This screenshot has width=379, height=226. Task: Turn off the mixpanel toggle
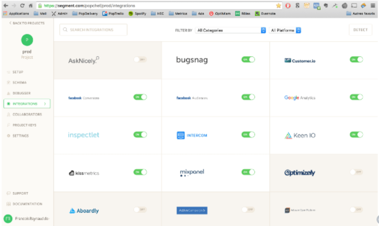pos(248,172)
